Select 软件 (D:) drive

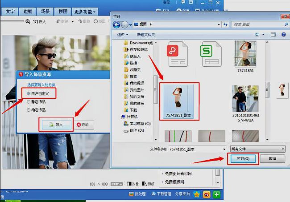click(x=134, y=130)
